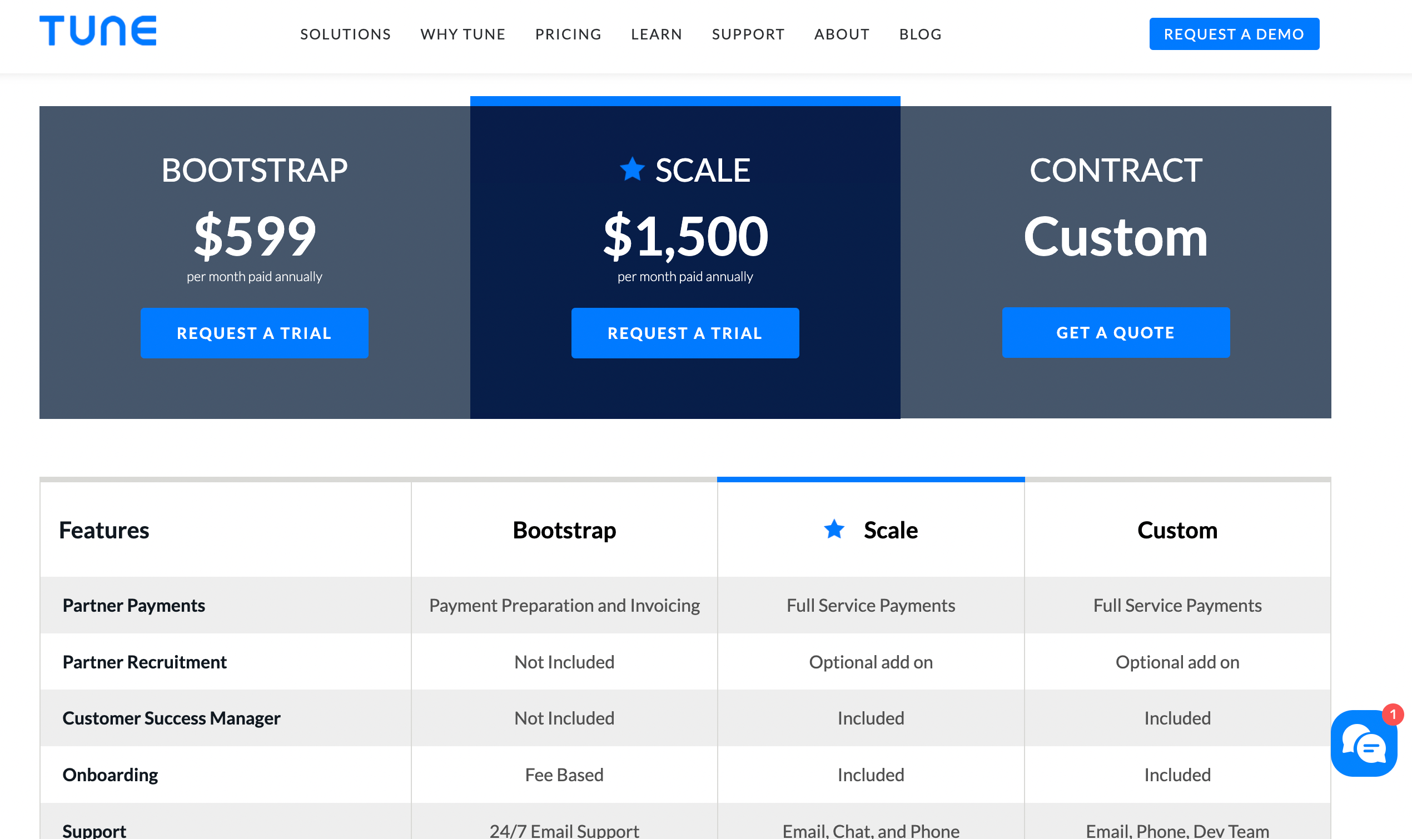The width and height of the screenshot is (1412, 839).
Task: Click Request a Demo button
Action: pos(1235,34)
